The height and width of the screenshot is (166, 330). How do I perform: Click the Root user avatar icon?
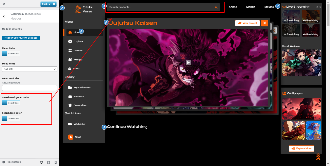pos(71,137)
